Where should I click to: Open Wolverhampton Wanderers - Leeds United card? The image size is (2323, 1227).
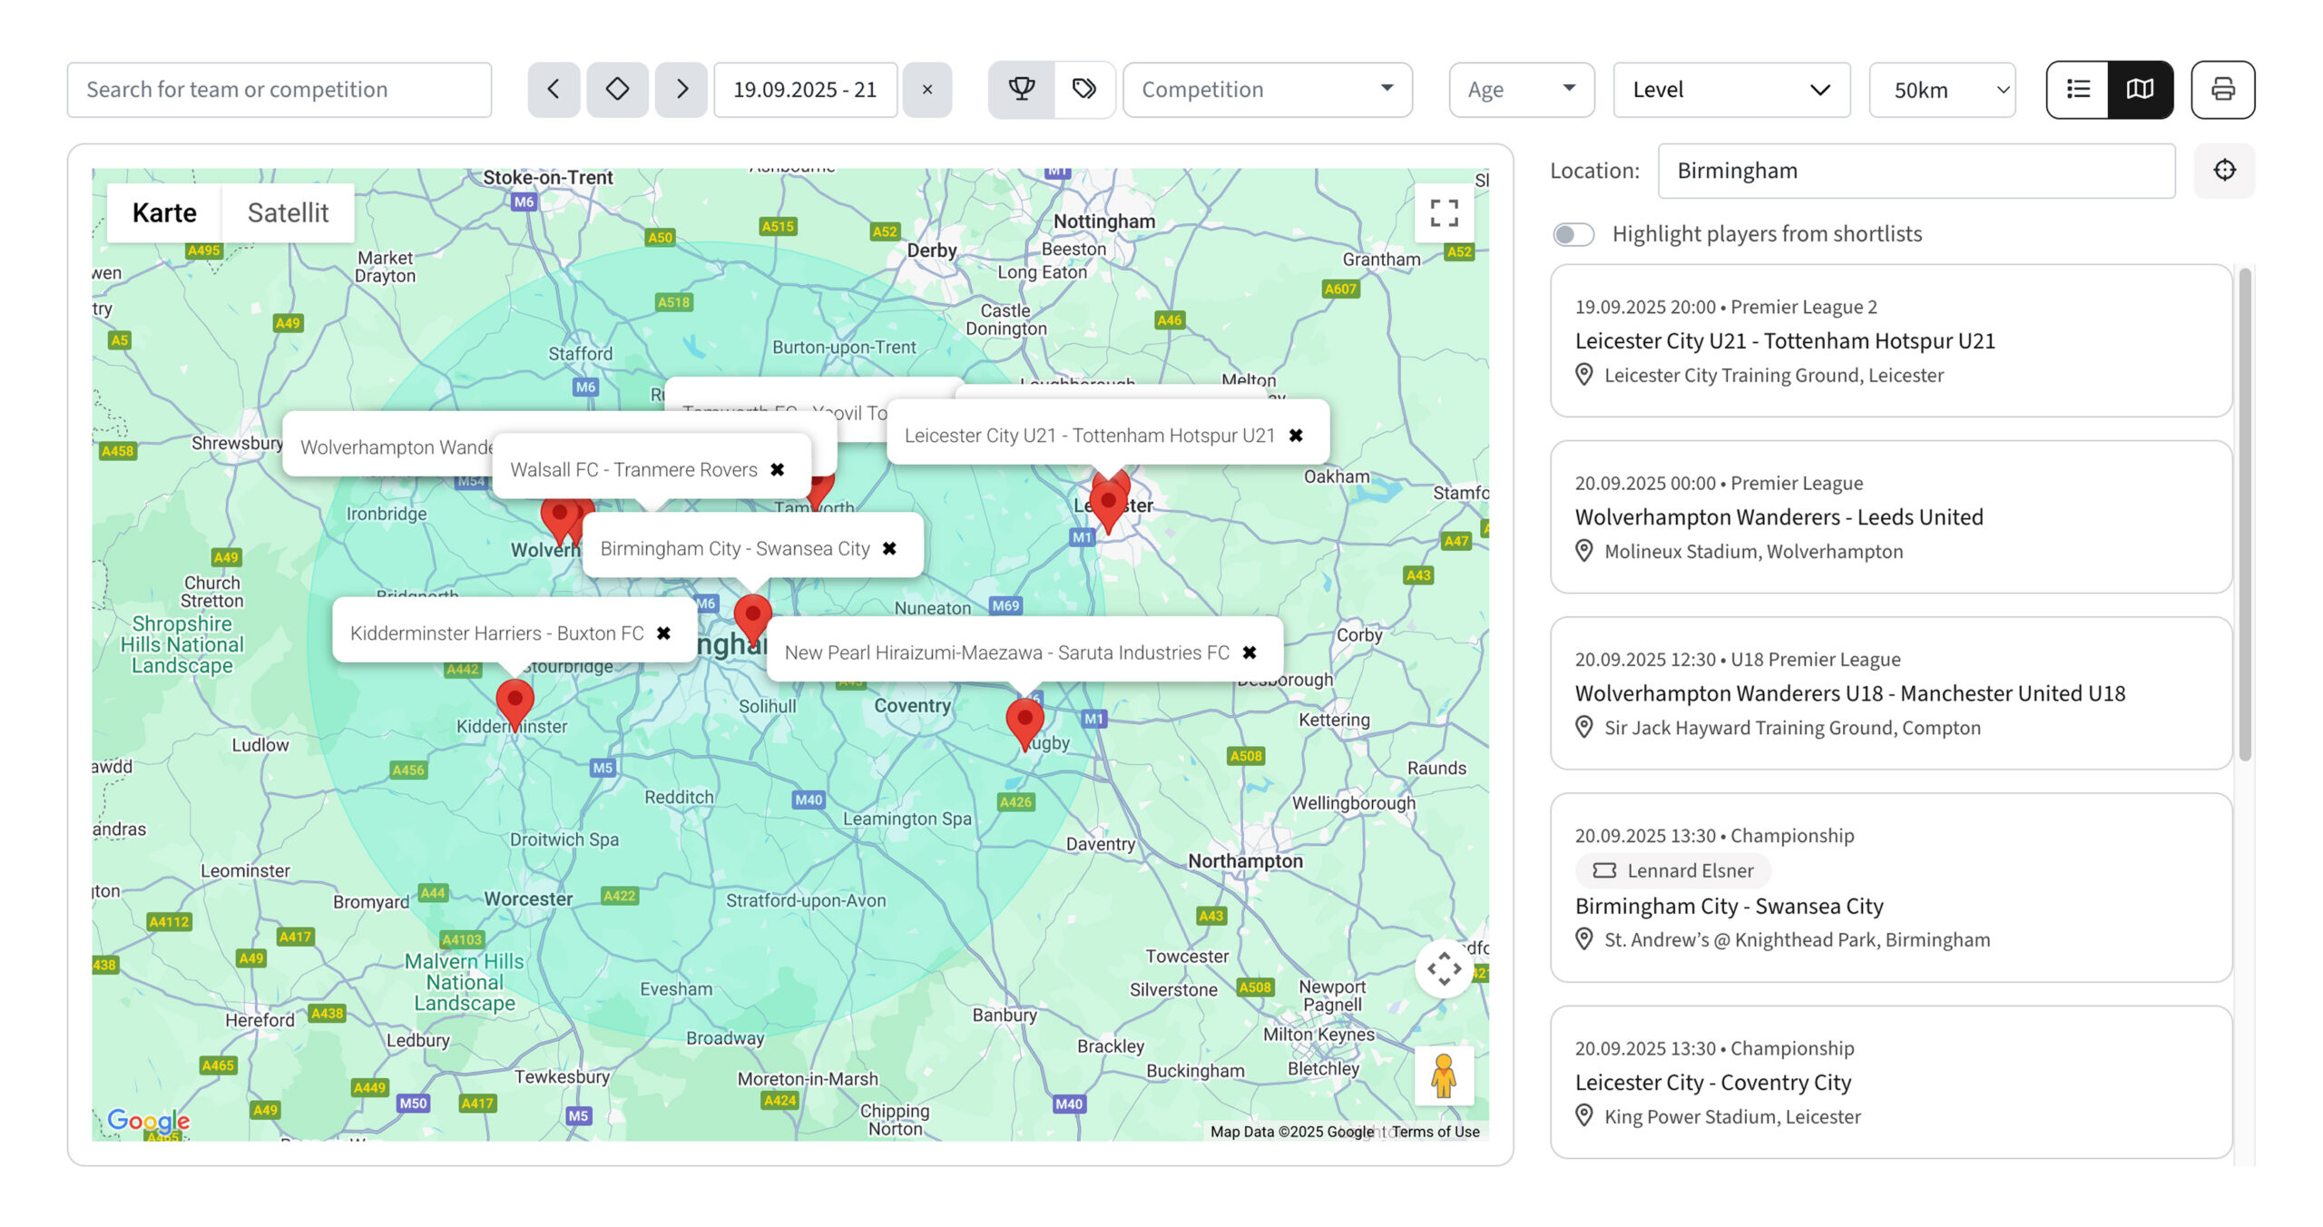[x=1891, y=516]
